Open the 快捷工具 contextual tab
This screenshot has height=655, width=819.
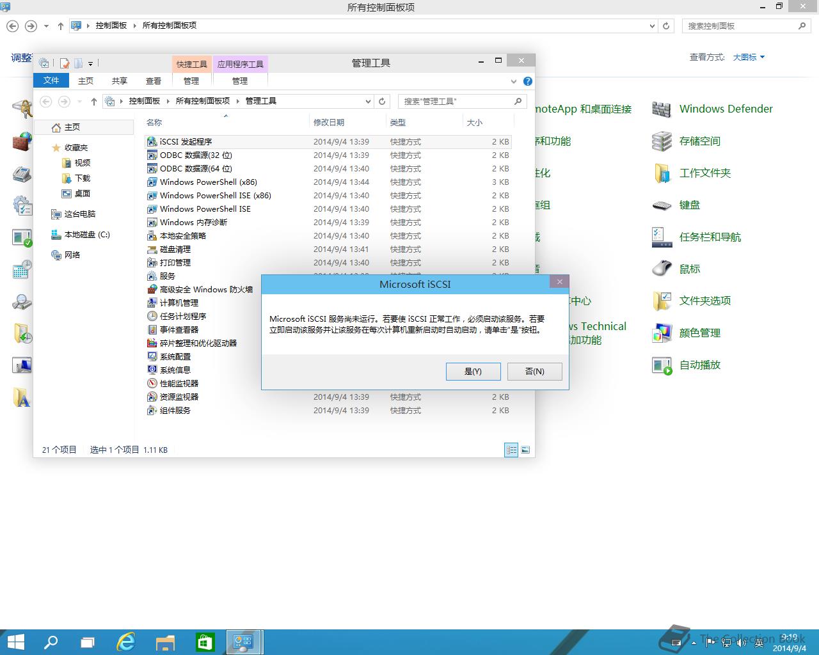192,64
